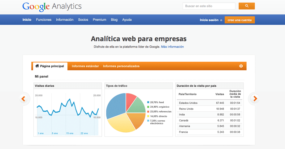285x149 pixels.
Task: Click 'Duración de la visita por país' header
Action: pyautogui.click(x=209, y=86)
